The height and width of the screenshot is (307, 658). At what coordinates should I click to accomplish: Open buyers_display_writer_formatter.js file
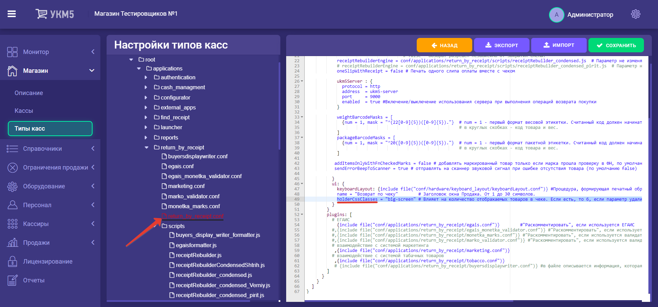point(218,235)
